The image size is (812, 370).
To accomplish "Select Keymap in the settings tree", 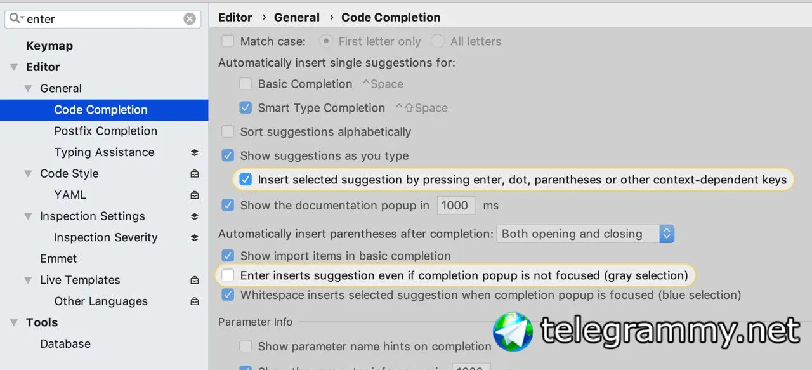I will click(x=49, y=46).
